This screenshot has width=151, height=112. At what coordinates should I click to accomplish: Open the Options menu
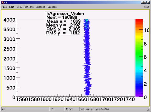point(29,7)
